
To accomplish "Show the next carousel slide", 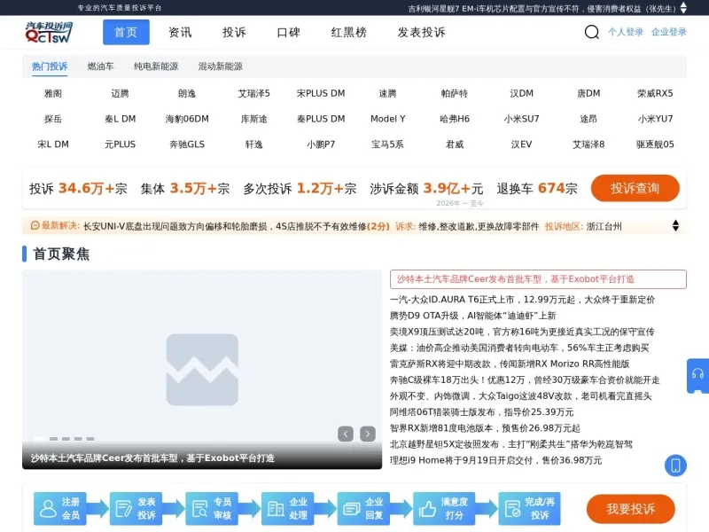I will [368, 434].
